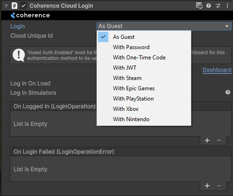Close the Login dropdown showing As Guest
The height and width of the screenshot is (196, 233).
coord(164,26)
